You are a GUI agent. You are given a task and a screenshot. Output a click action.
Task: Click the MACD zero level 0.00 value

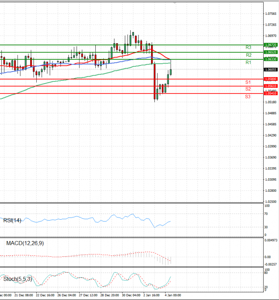coord(267,257)
